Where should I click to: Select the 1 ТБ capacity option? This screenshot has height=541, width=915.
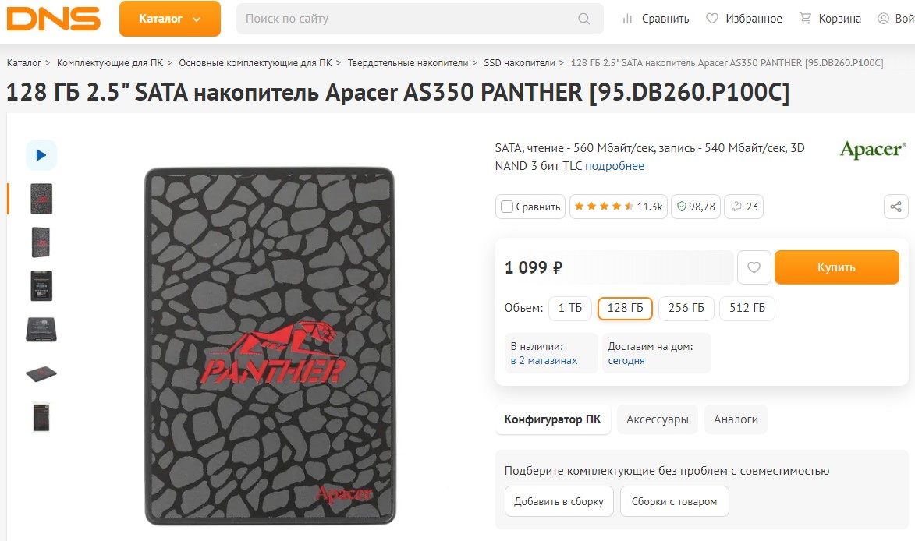point(570,308)
